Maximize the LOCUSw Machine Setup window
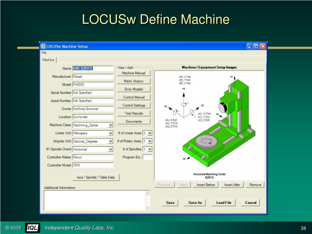 pyautogui.click(x=256, y=46)
